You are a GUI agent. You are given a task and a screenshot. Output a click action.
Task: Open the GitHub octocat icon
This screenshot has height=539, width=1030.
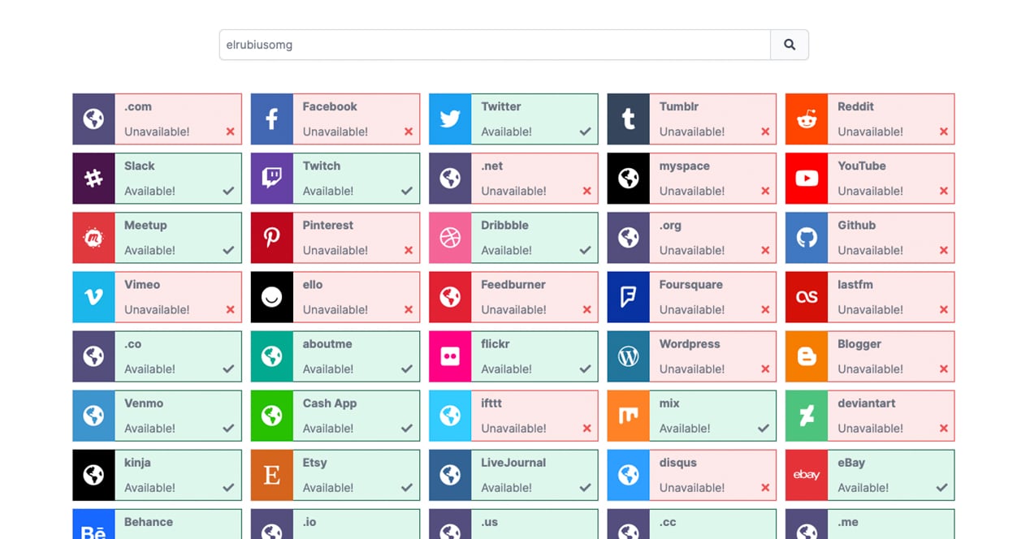(806, 237)
